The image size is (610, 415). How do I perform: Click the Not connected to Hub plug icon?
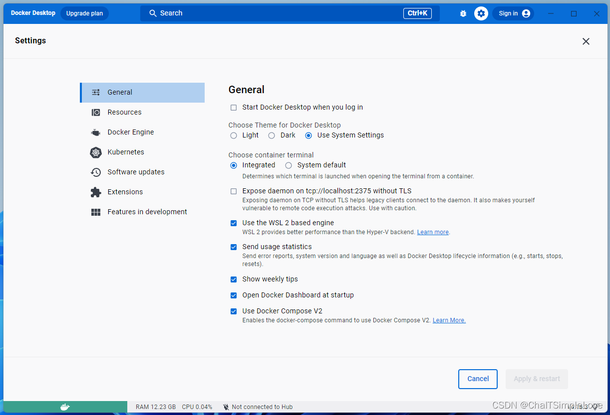226,407
